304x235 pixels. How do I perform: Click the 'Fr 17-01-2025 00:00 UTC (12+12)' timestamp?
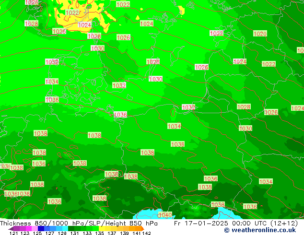click(x=236, y=223)
